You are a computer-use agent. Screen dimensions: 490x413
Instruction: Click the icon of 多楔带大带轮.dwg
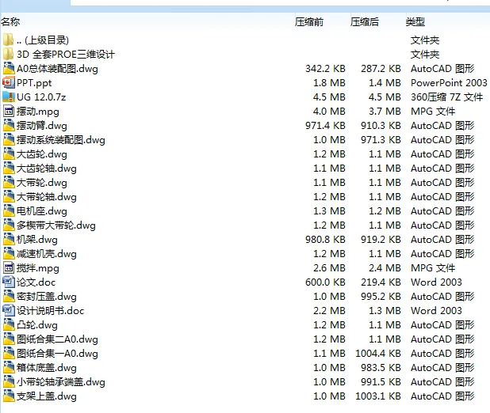(9, 225)
